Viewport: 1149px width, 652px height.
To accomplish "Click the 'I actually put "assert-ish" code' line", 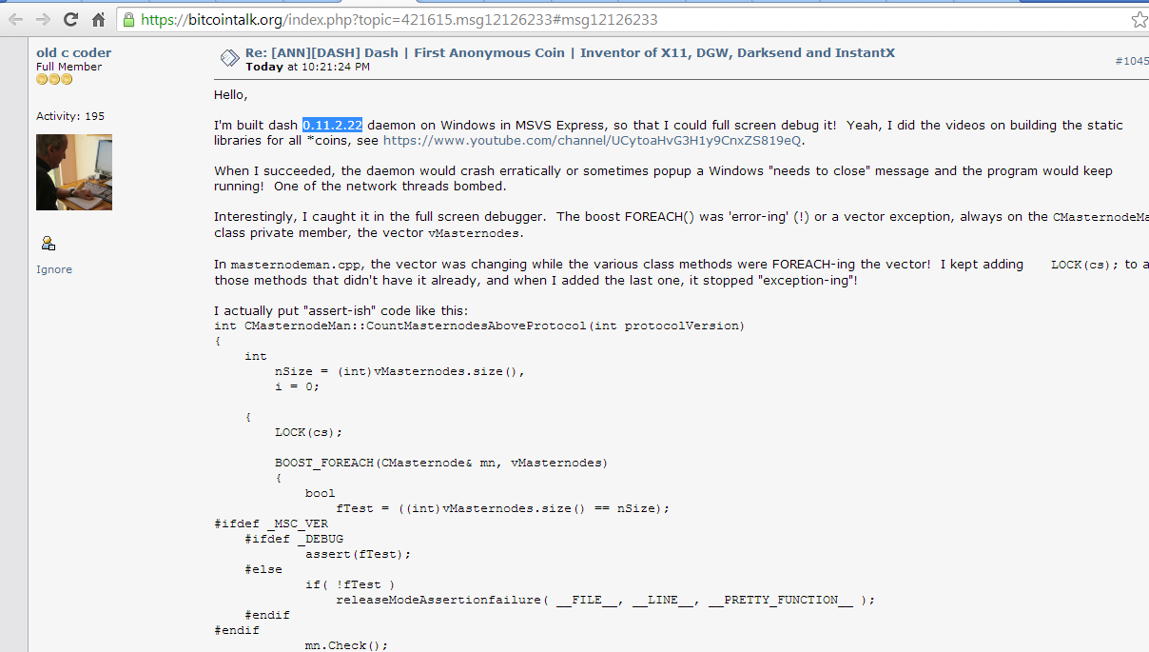I will 341,311.
